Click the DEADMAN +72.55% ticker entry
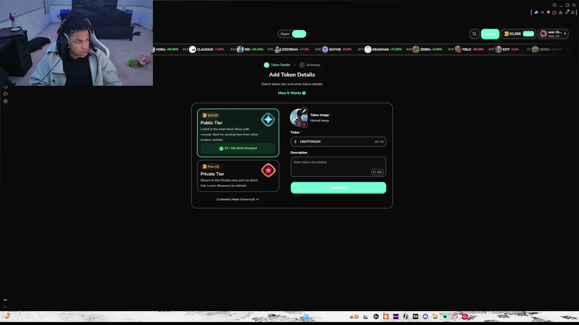 tap(380, 49)
